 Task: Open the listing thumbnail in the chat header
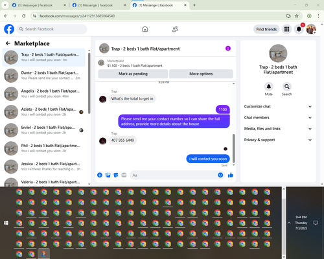104,49
